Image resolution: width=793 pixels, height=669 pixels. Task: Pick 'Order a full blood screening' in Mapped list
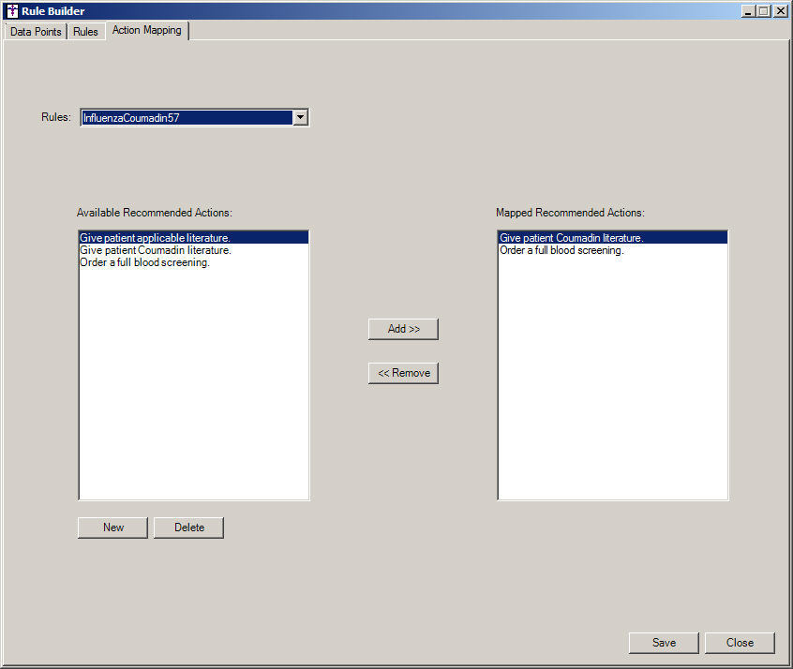click(x=561, y=250)
